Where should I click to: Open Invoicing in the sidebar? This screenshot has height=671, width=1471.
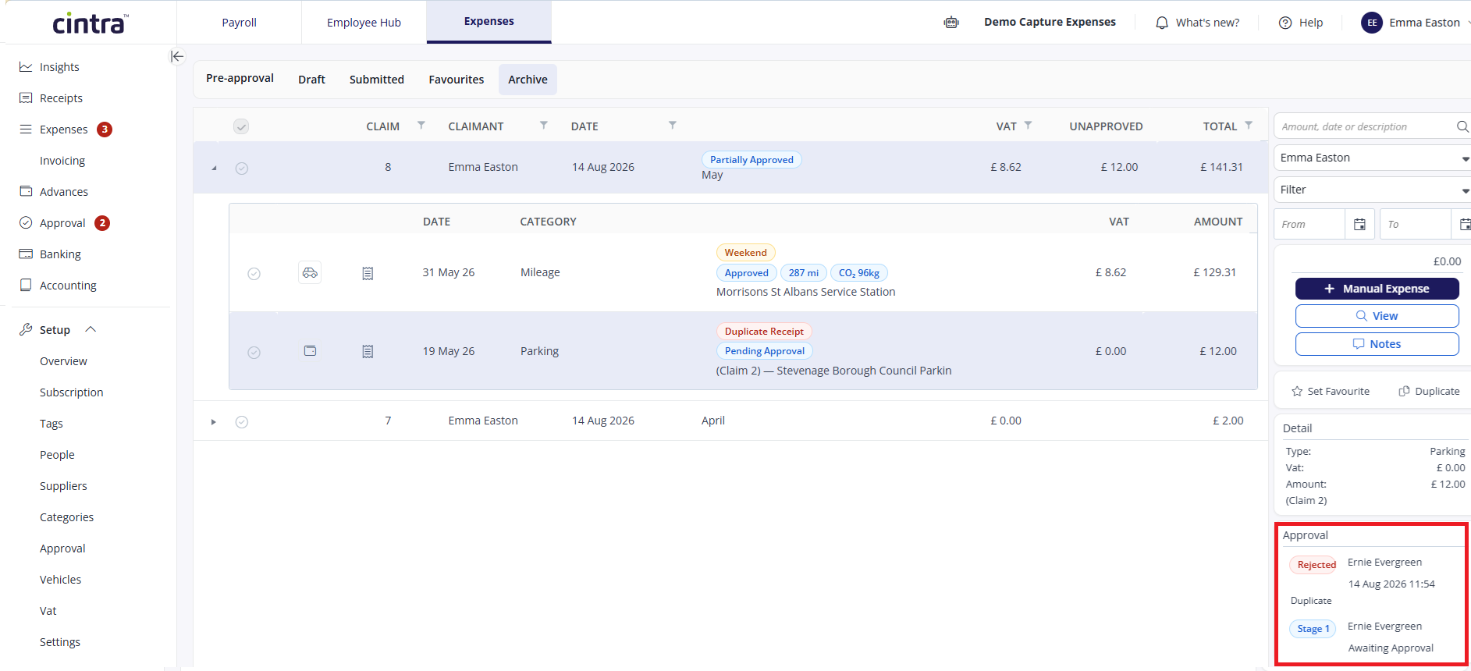(x=62, y=161)
